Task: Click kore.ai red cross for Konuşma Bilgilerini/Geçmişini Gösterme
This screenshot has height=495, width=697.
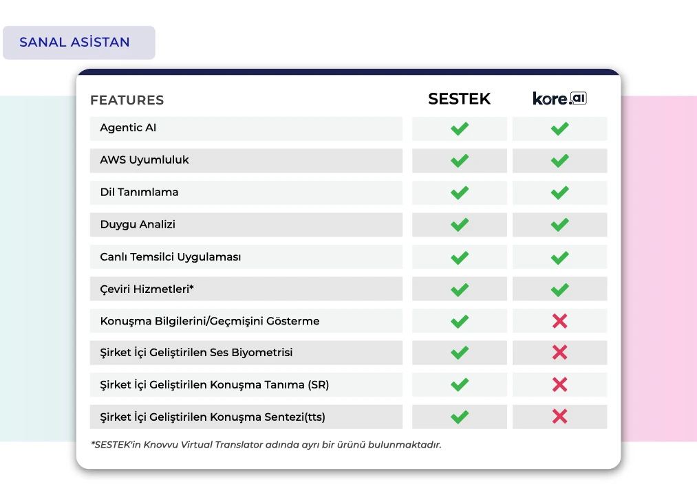Action: coord(559,321)
